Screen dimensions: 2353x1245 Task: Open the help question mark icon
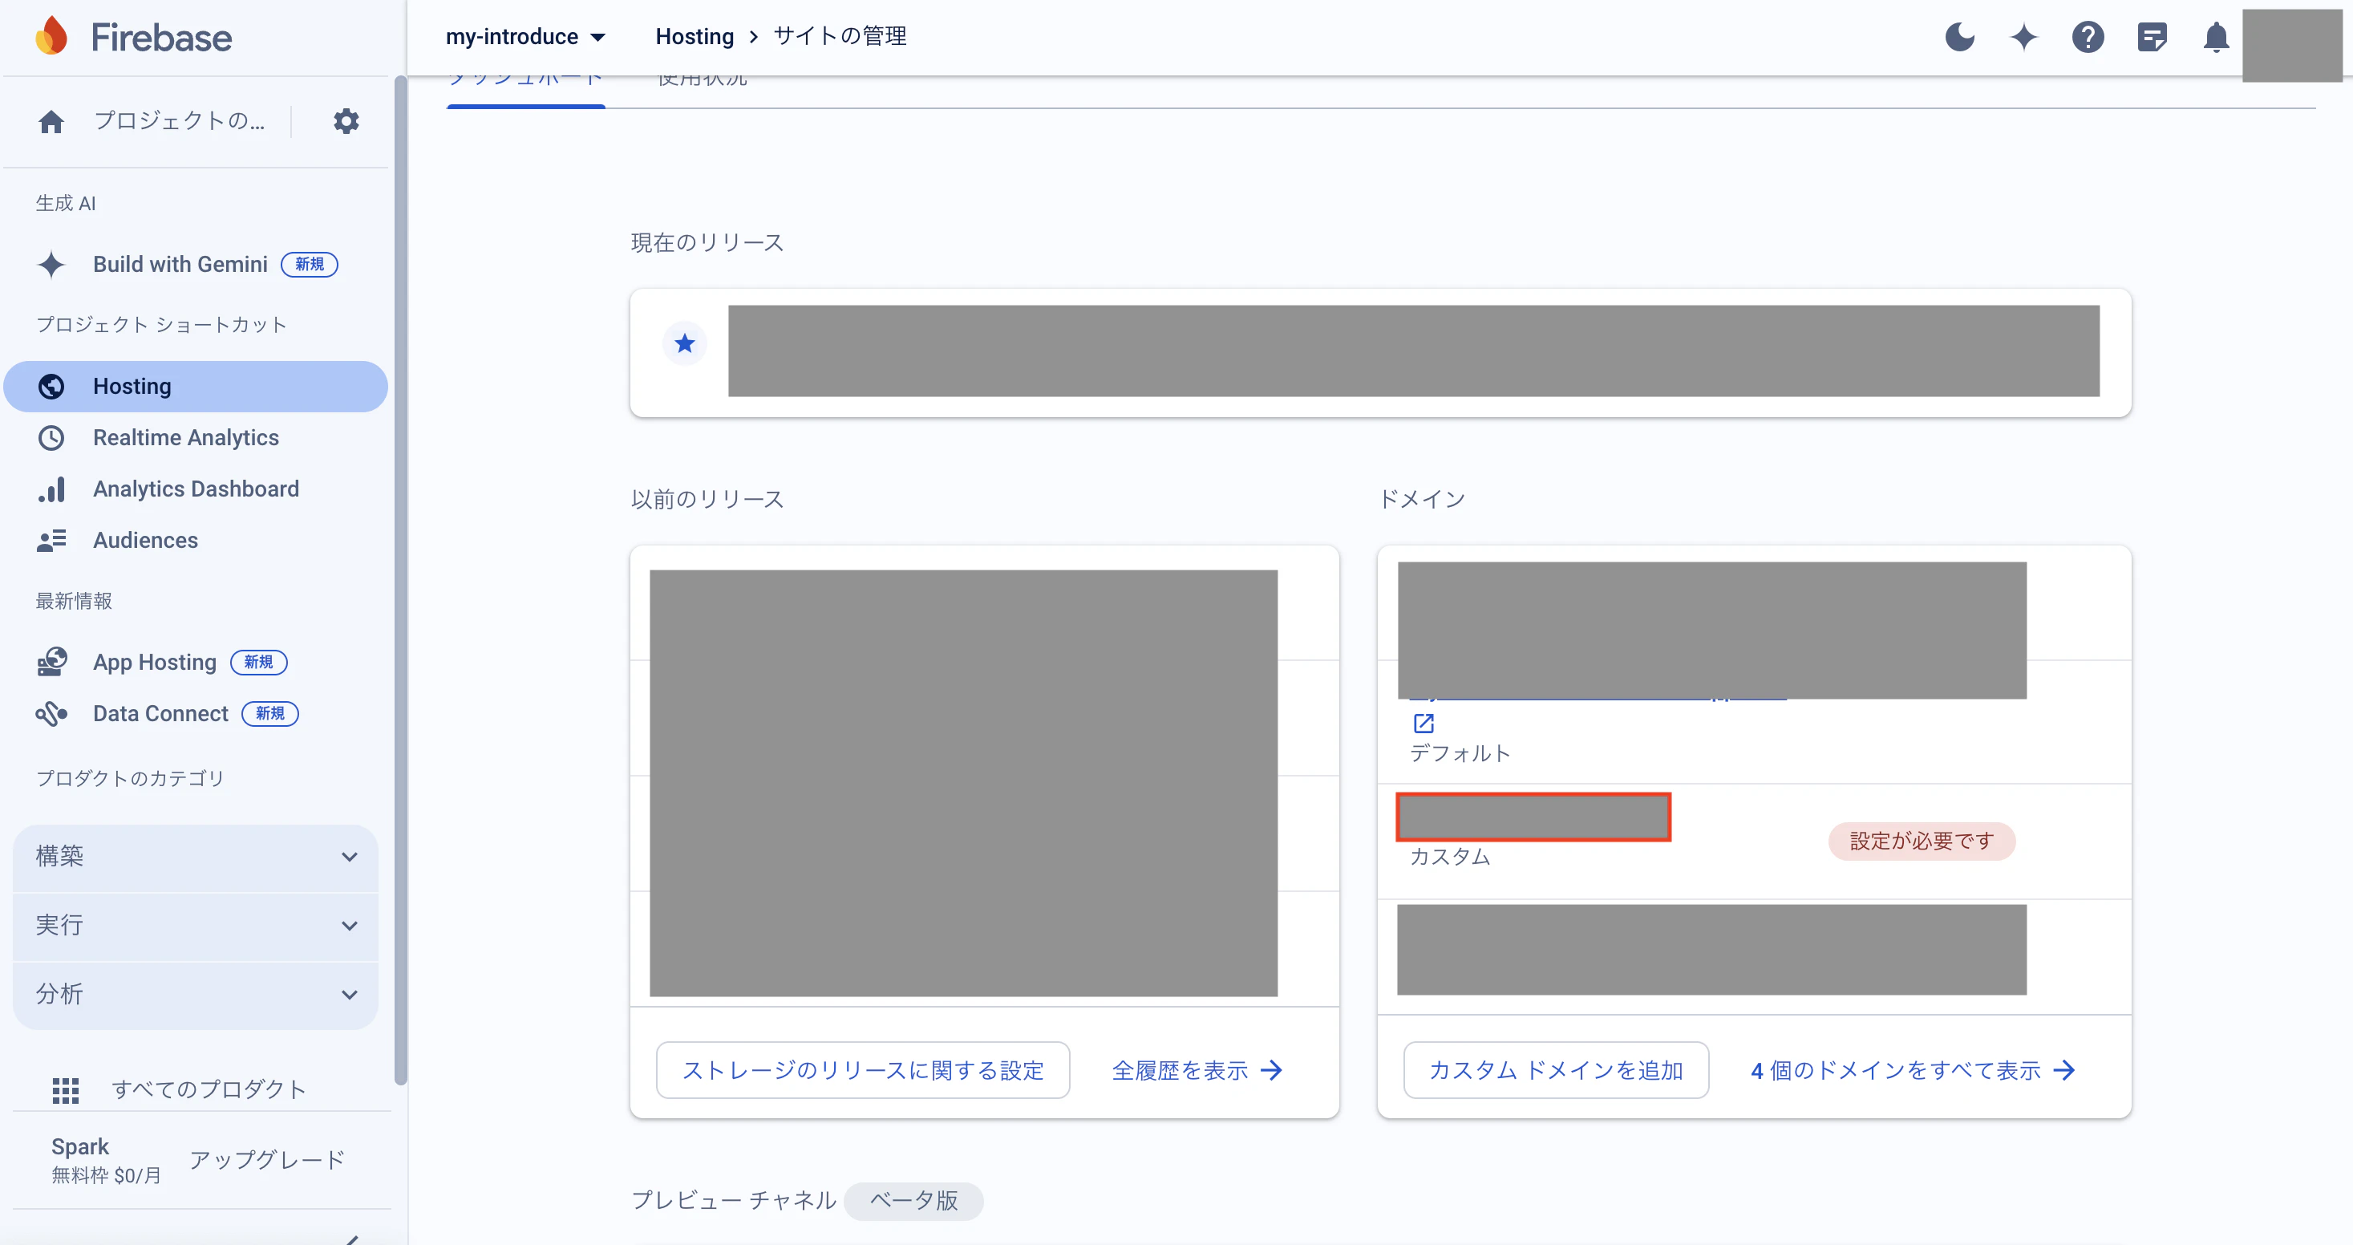(x=2088, y=38)
